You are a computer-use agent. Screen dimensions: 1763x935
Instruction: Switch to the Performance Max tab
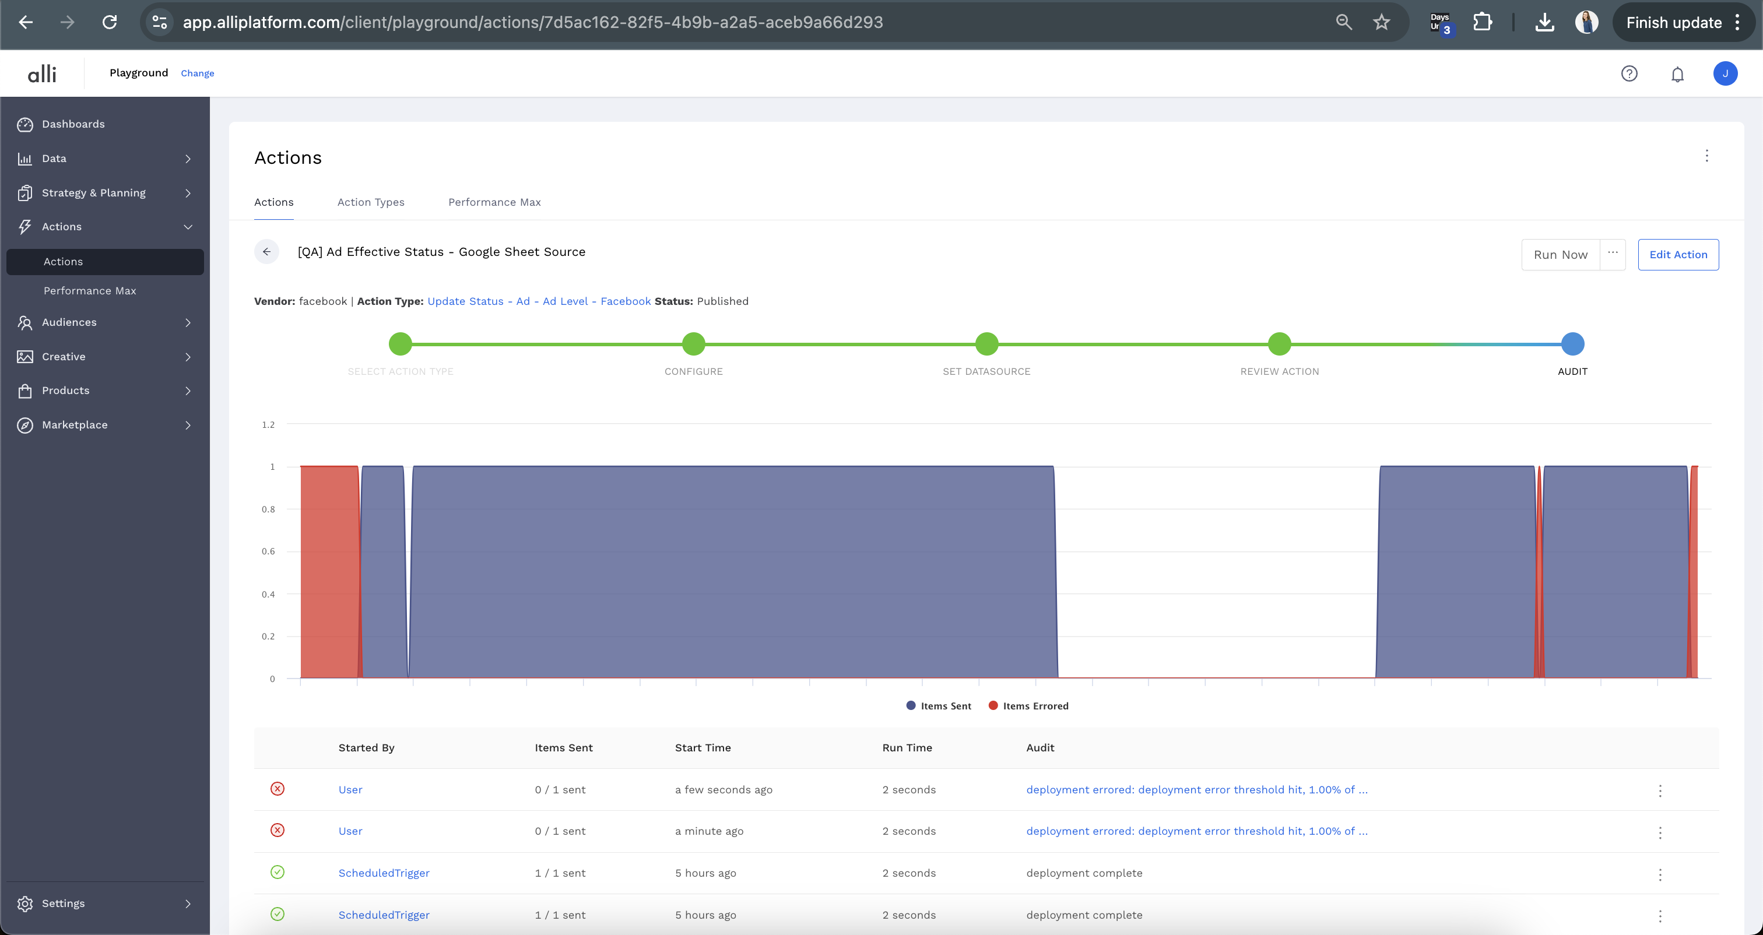coord(494,203)
